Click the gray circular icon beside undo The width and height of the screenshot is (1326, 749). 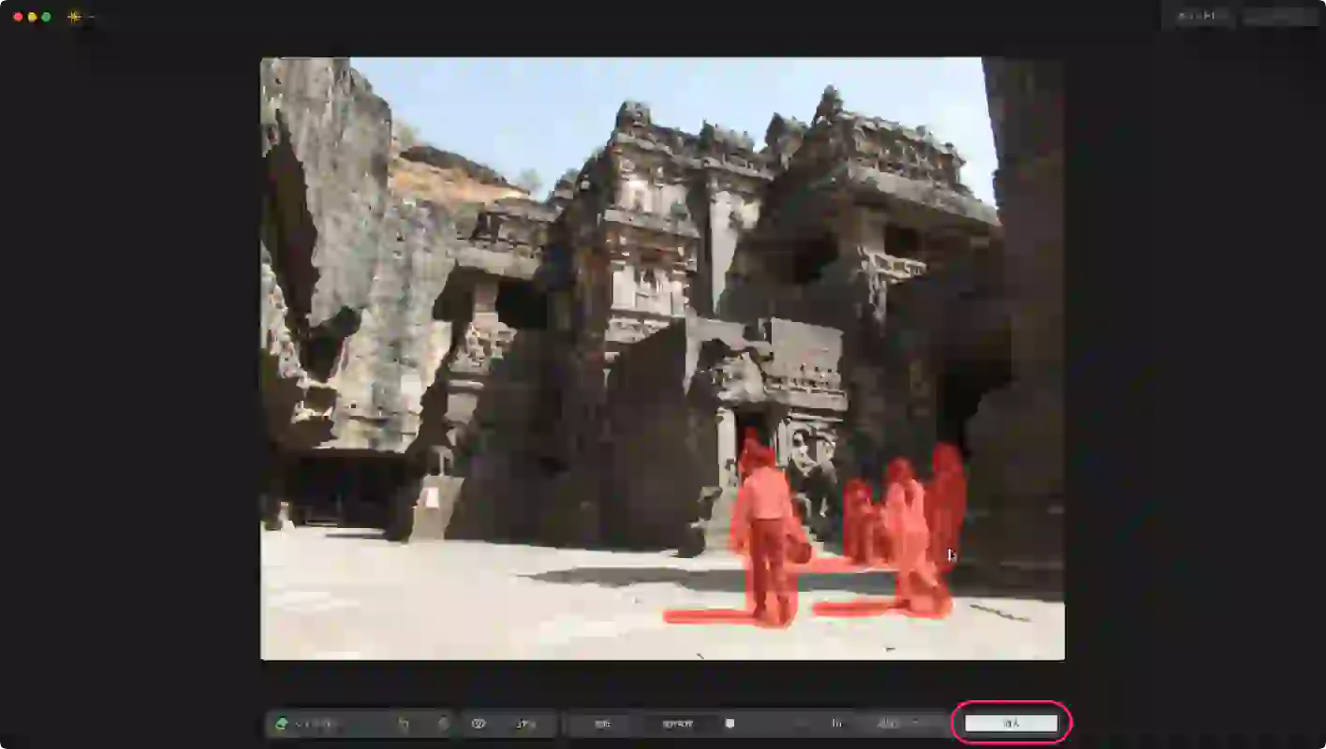click(443, 724)
